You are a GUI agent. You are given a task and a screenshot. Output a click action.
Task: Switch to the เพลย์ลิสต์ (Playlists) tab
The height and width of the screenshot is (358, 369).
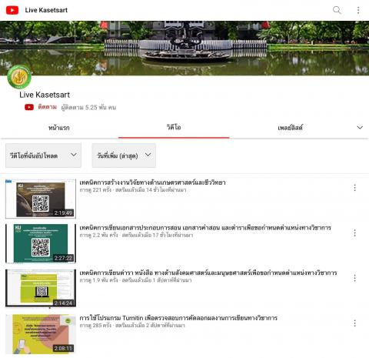tap(290, 128)
